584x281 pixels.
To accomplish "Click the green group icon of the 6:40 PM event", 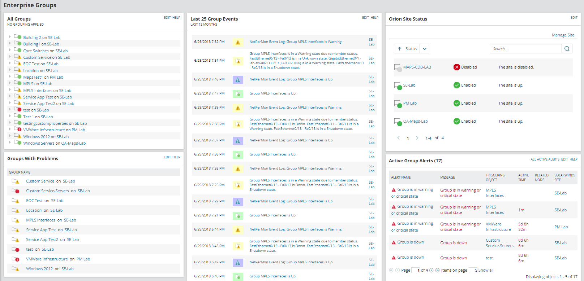I will pyautogui.click(x=238, y=277).
